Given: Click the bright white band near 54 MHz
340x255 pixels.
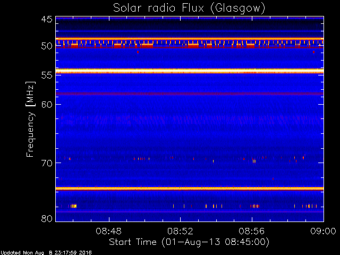Looking at the screenshot, I should (190, 71).
